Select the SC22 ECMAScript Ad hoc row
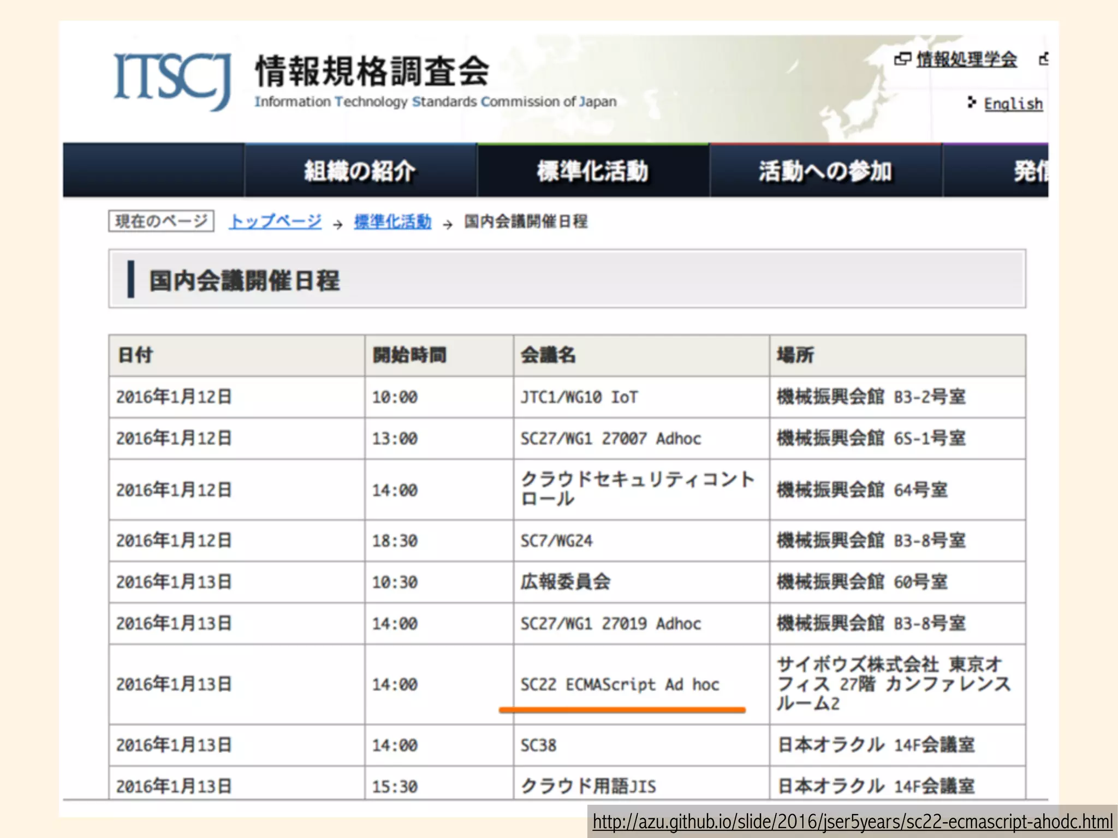The width and height of the screenshot is (1118, 838). 620,684
